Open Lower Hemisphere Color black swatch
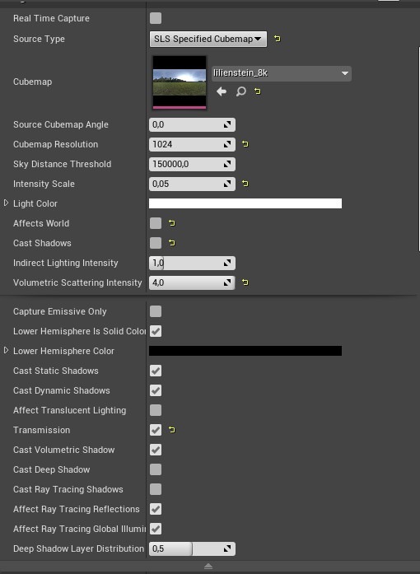Screen dimensions: 420x574 coord(245,351)
